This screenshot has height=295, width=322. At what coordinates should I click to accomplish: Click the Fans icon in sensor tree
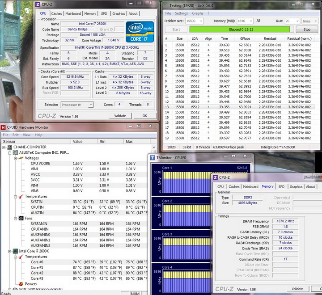point(21,218)
